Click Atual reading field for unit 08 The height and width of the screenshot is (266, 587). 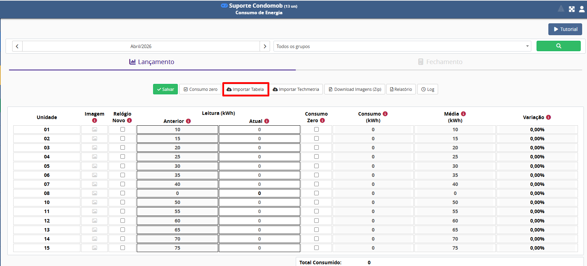260,193
